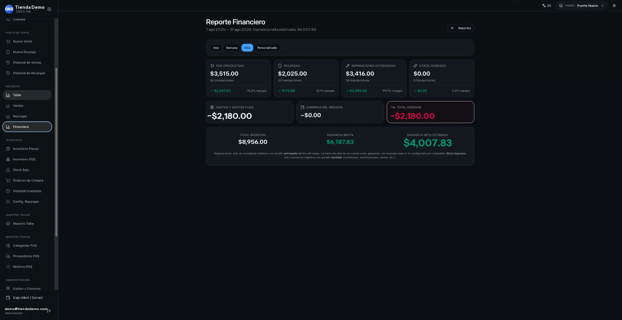
Task: Click the Órdenes de Compra cart icon
Action: [x=8, y=181]
